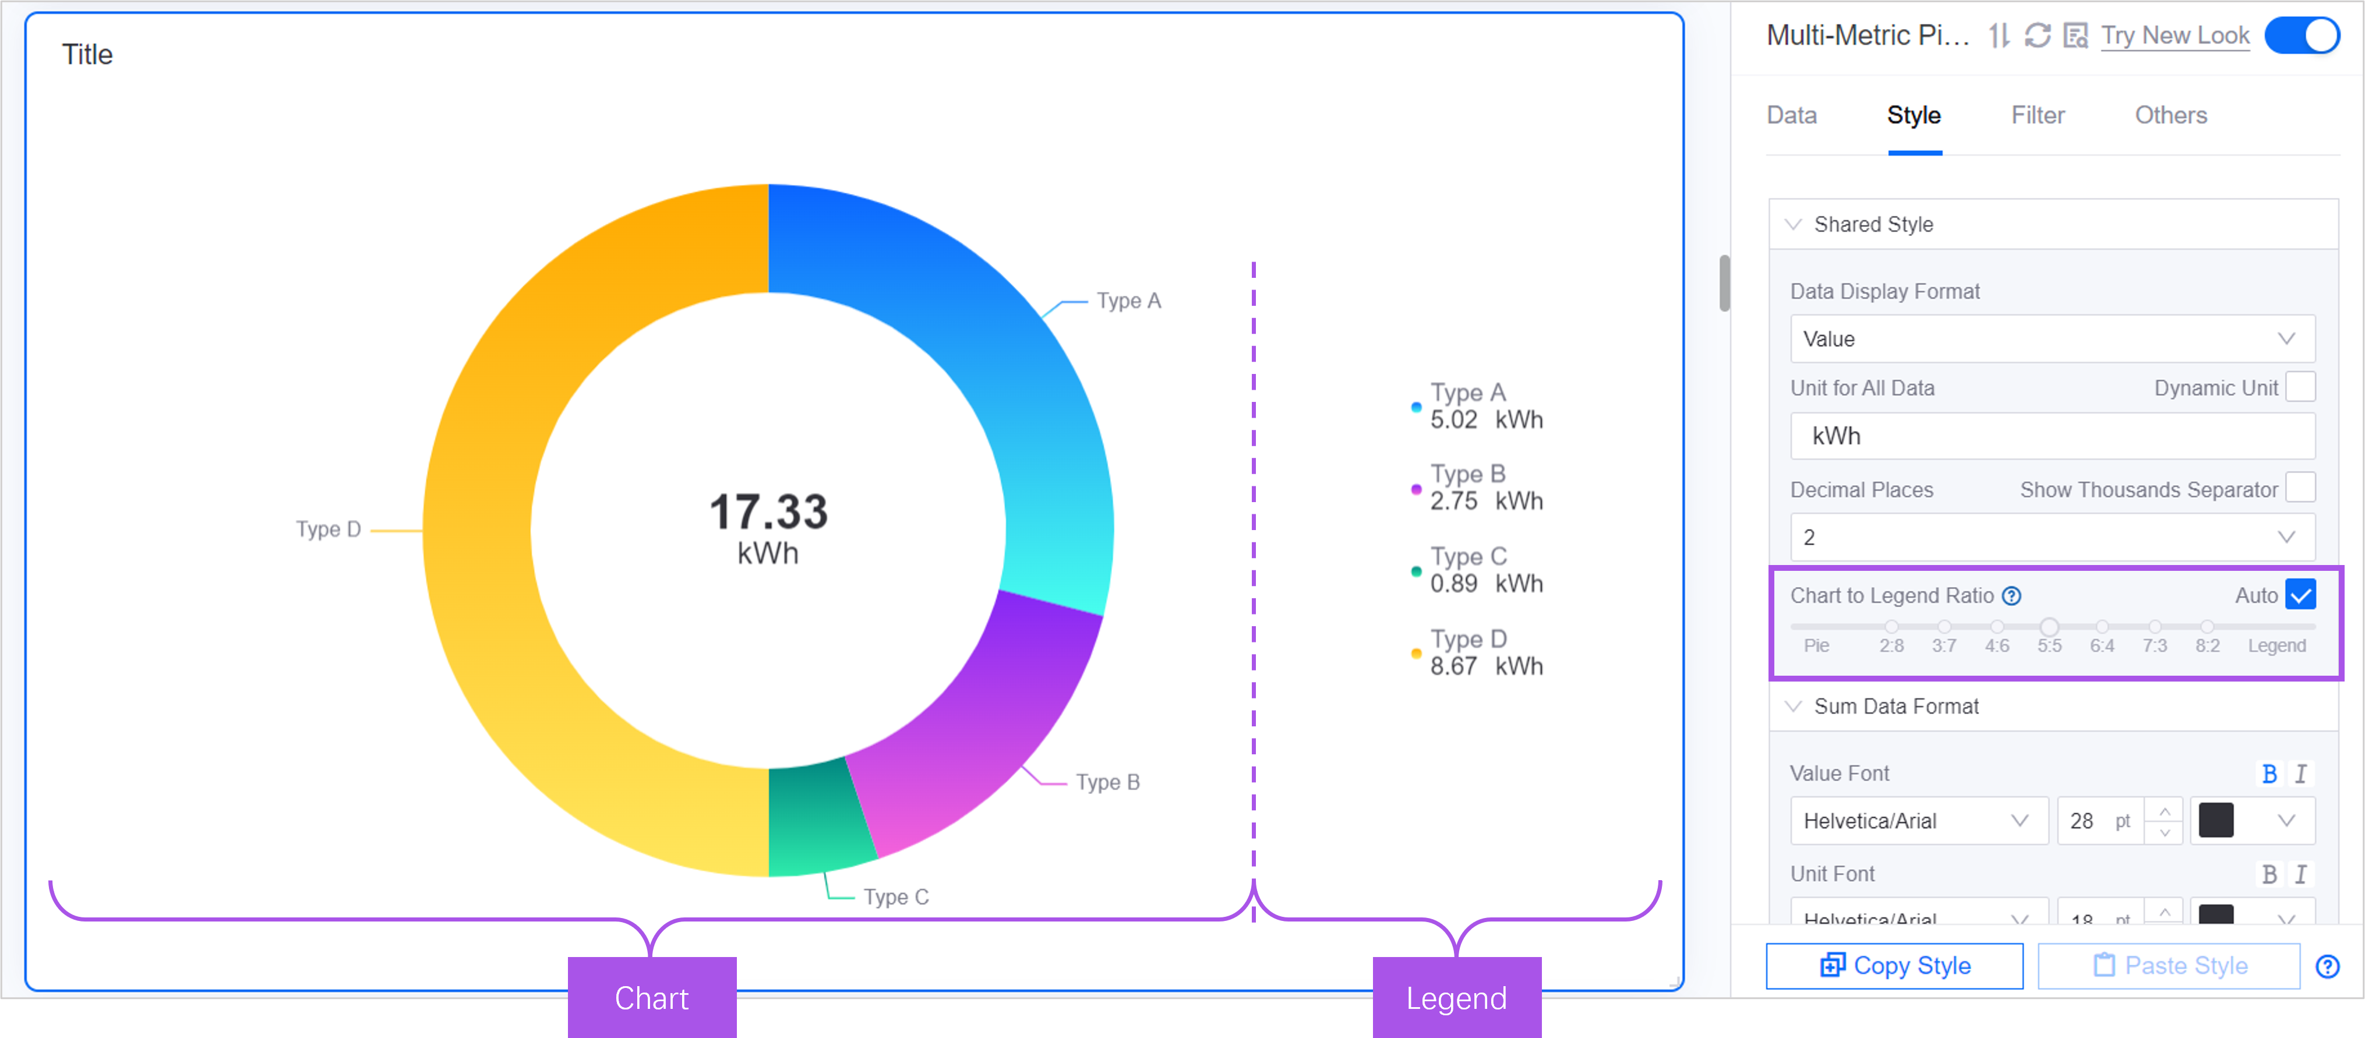Click the sort arrows icon in header

pyautogui.click(x=1999, y=36)
